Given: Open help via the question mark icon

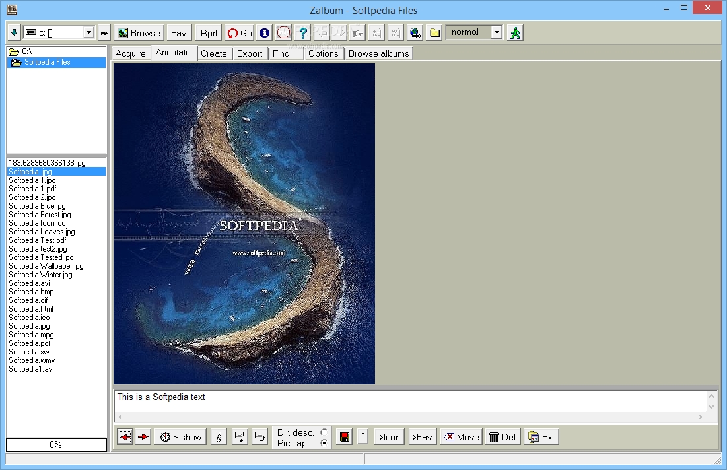Looking at the screenshot, I should click(303, 32).
